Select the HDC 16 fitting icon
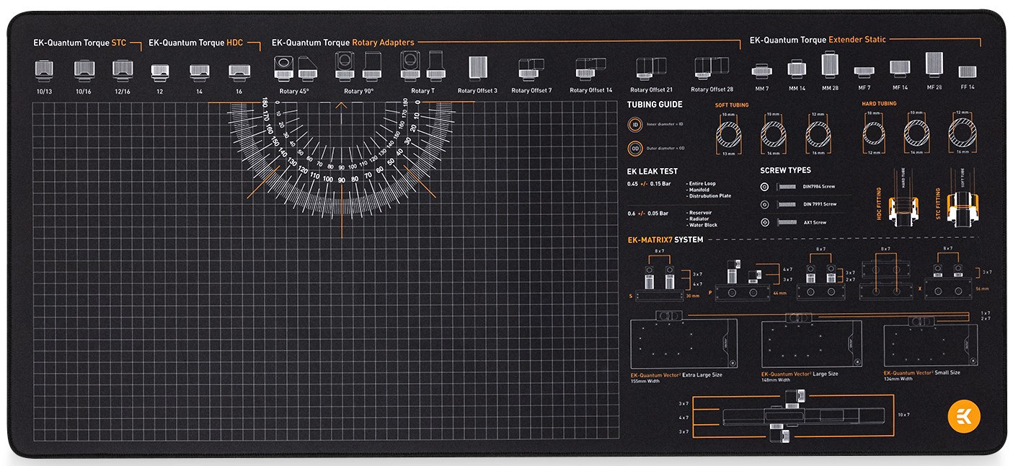Screen dimensions: 1013x466 [x=240, y=71]
